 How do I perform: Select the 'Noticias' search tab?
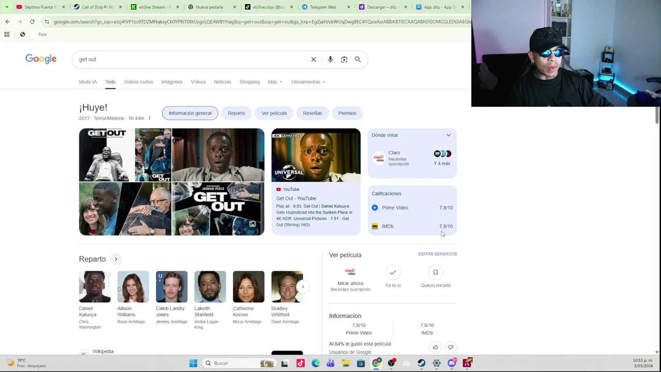pos(223,82)
